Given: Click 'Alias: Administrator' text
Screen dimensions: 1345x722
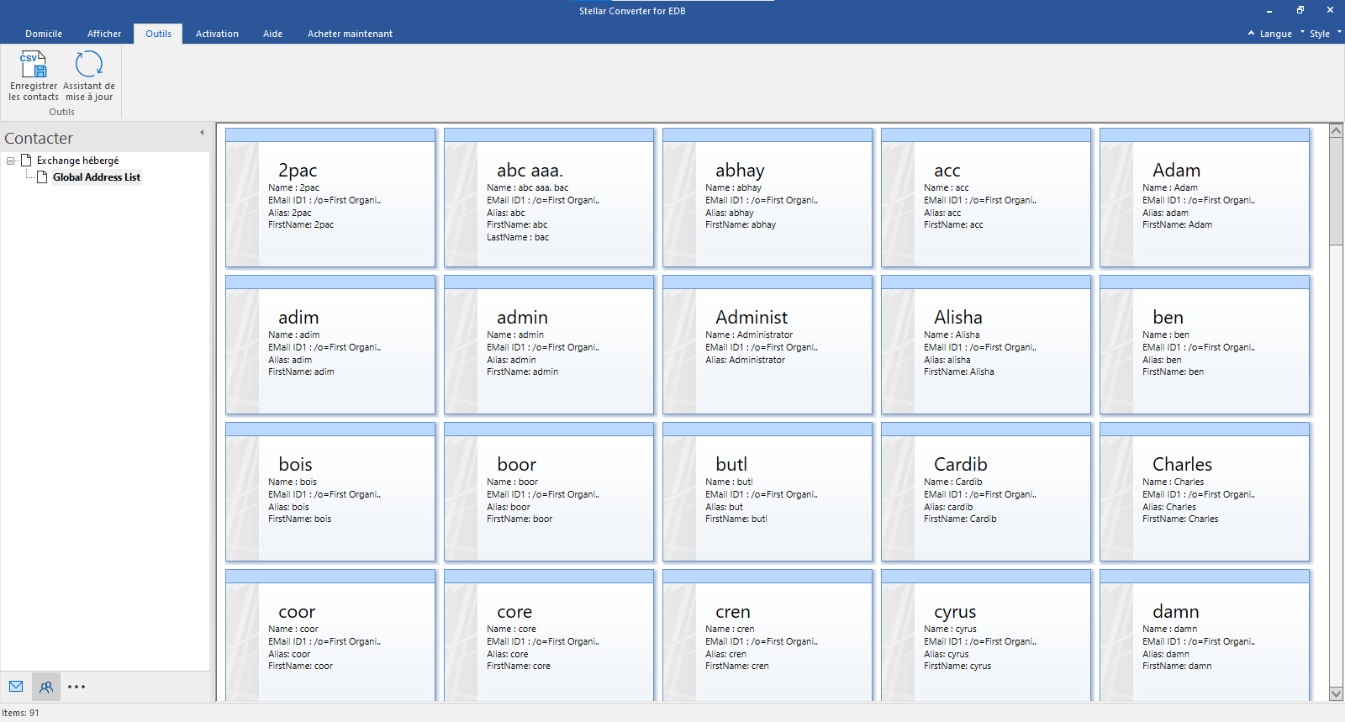Looking at the screenshot, I should (x=745, y=361).
